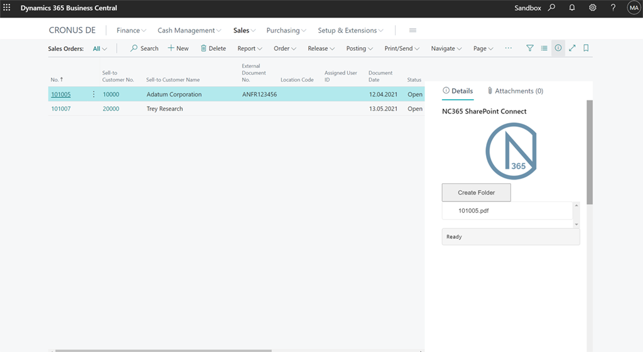Toggle the filter pane funnel icon
Screen dimensions: 643x352
click(530, 48)
